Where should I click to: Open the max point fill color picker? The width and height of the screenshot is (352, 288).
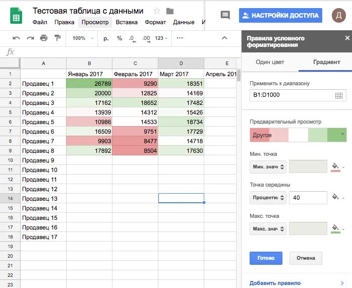335,229
